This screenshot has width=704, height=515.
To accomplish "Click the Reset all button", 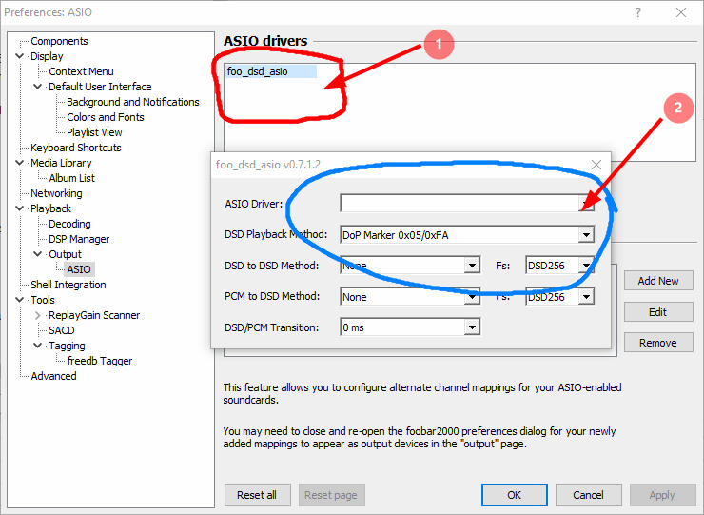I will click(257, 495).
